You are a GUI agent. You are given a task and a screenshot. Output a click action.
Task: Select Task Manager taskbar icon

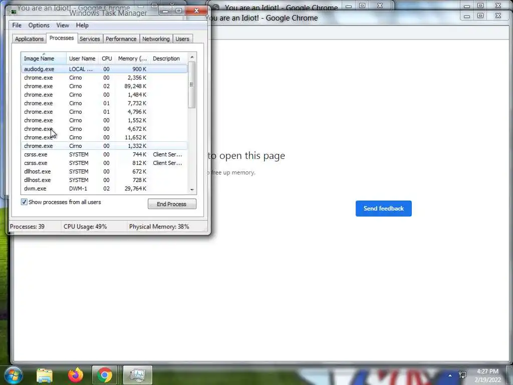tap(138, 375)
